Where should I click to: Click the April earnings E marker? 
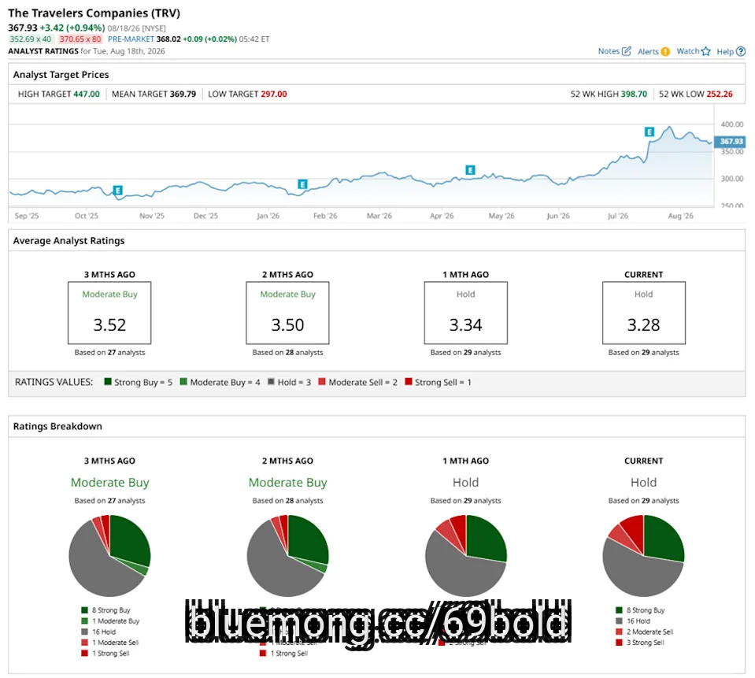tap(471, 169)
